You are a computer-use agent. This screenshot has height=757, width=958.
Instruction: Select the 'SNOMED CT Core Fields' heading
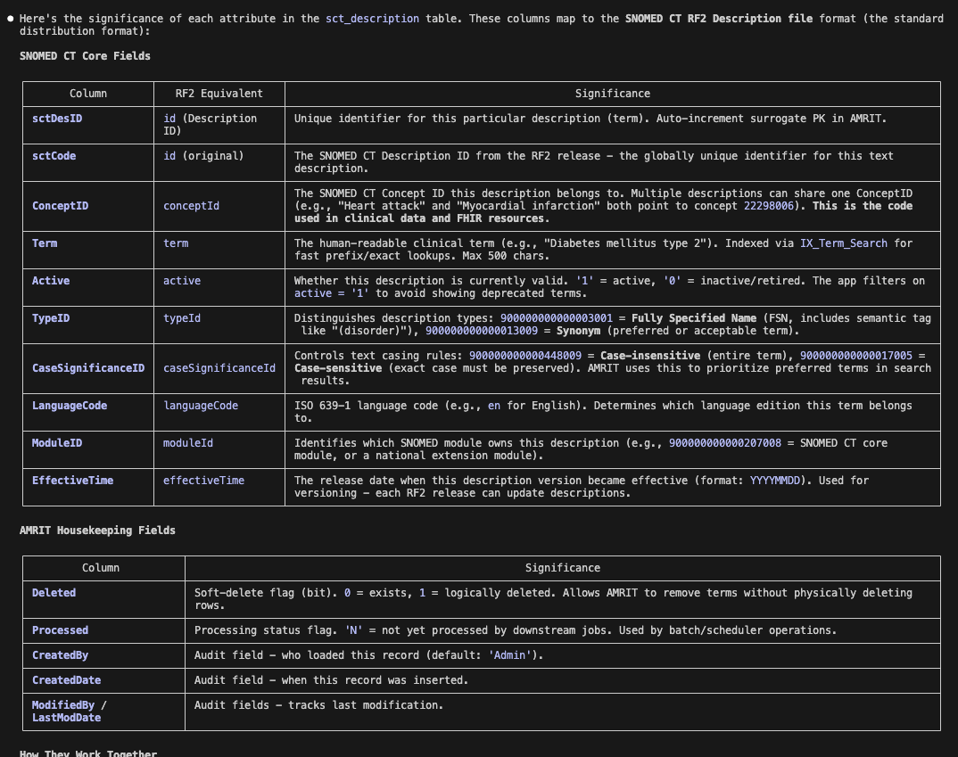tap(85, 55)
